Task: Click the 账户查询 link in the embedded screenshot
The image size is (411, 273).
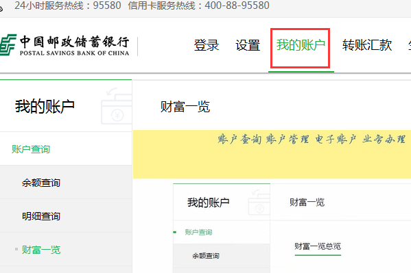Action: coord(198,232)
